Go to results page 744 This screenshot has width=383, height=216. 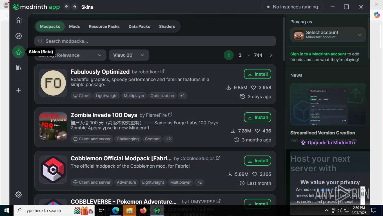pyautogui.click(x=258, y=55)
